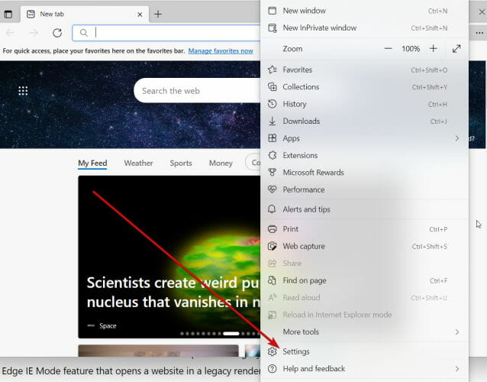Click the browser forward arrow
Image resolution: width=487 pixels, height=382 pixels.
click(34, 33)
